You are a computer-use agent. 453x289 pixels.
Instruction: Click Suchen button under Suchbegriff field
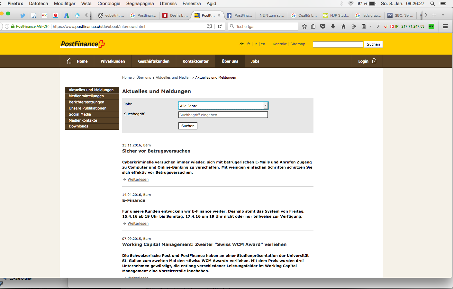coord(188,126)
